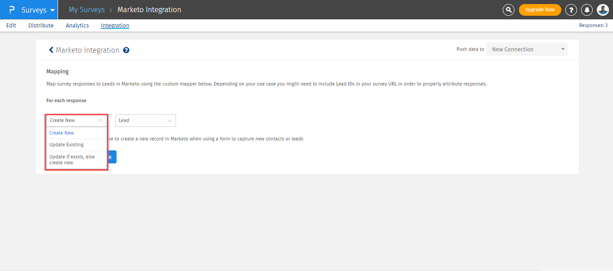This screenshot has width=613, height=271.
Task: Choose Update Existing option
Action: click(77, 145)
